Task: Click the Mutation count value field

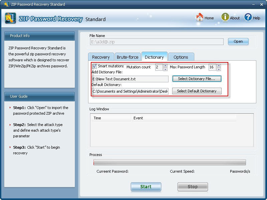Action: click(x=159, y=67)
